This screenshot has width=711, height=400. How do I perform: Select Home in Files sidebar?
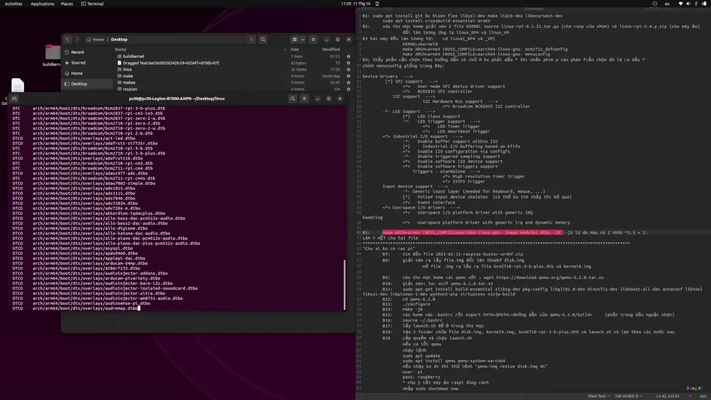coord(87,73)
